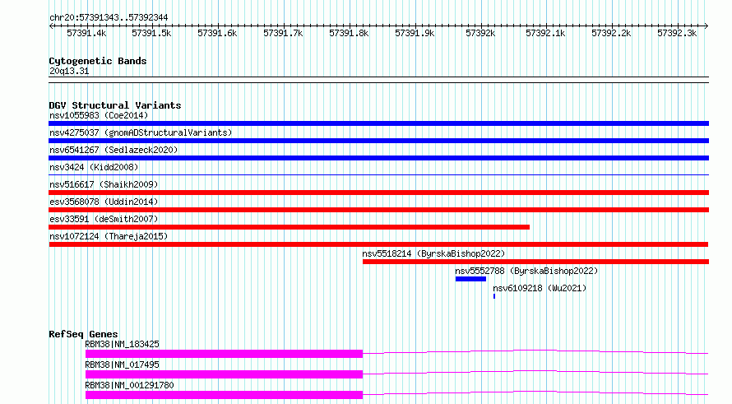Click the RBM38|NM_183425 gene label
This screenshot has width=732, height=404.
click(122, 344)
